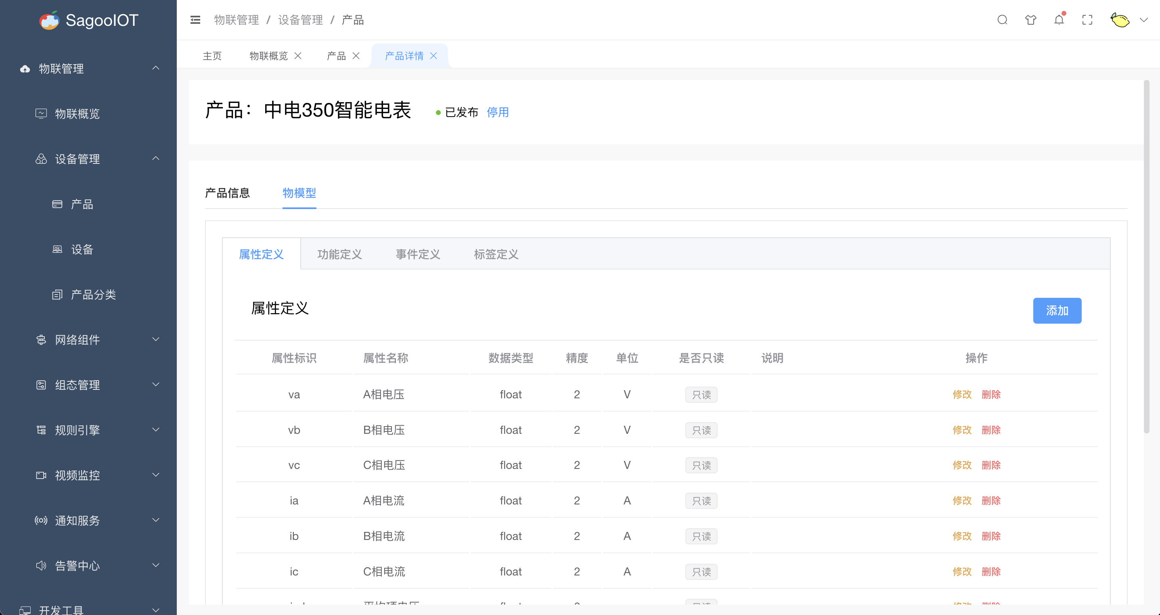
Task: Open the user account dropdown arrow
Action: (1144, 20)
